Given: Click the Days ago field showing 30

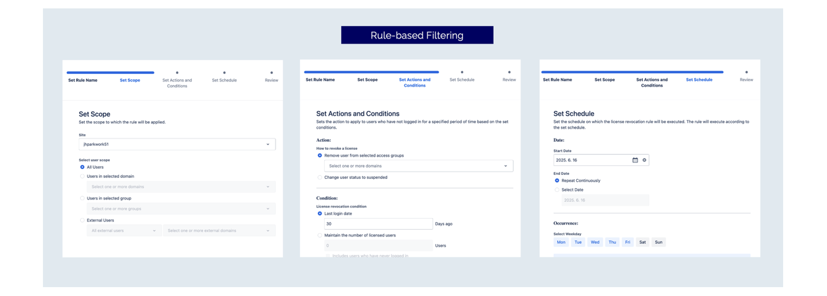Looking at the screenshot, I should (378, 224).
